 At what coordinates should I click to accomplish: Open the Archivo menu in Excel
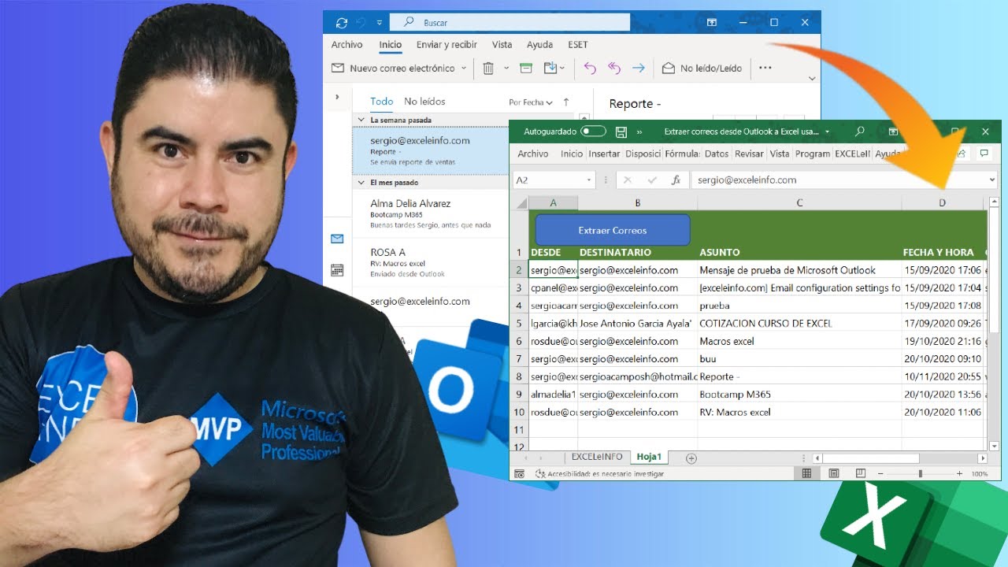(533, 154)
